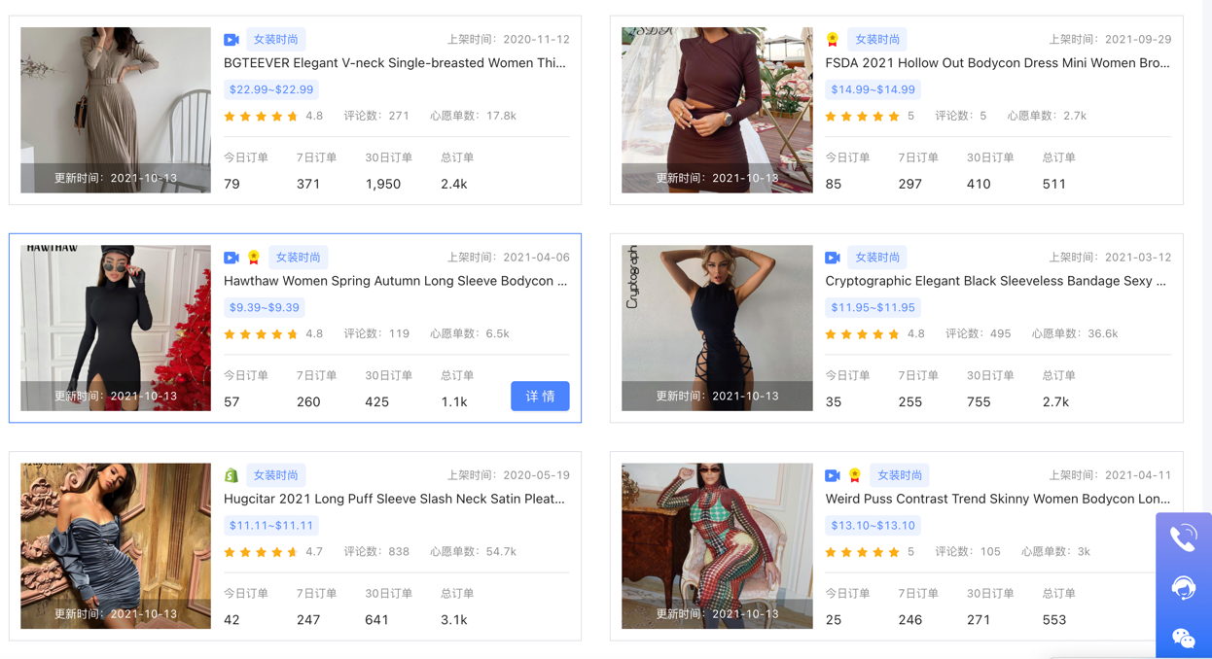Click the video play icon on the BGTEEVER card
The image size is (1212, 659).
click(232, 39)
